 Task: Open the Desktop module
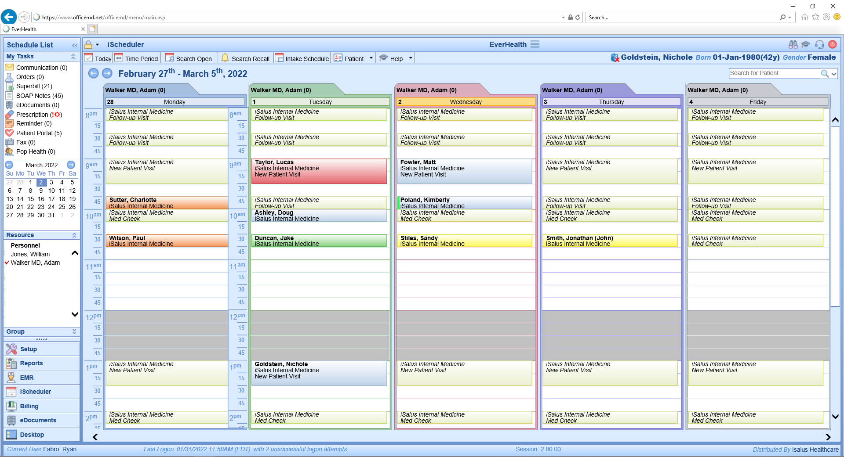click(42, 435)
